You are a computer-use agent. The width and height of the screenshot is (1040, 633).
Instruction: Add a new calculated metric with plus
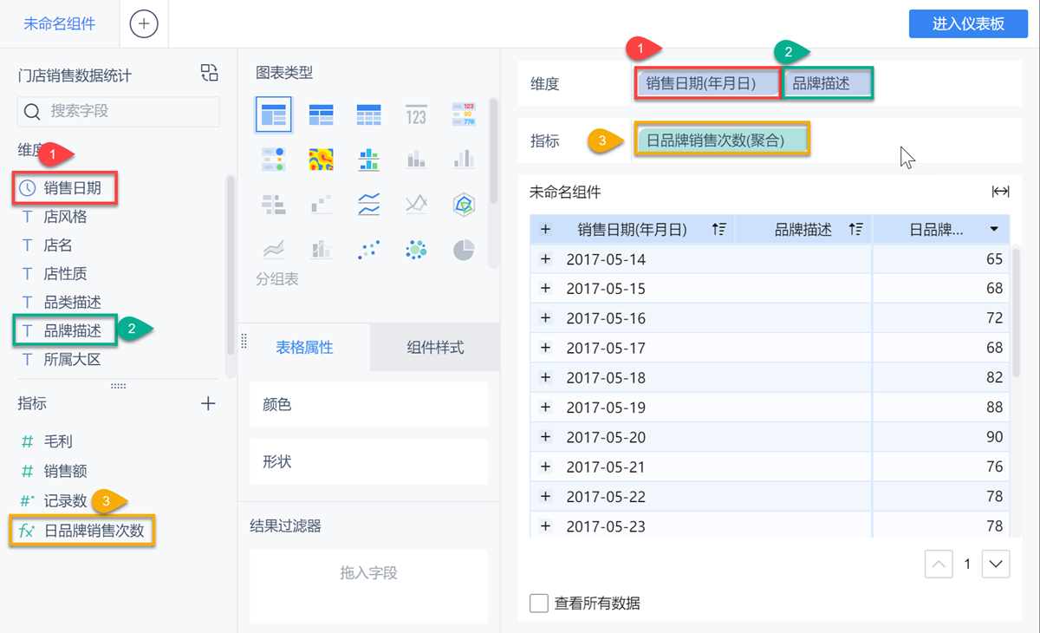click(x=208, y=403)
